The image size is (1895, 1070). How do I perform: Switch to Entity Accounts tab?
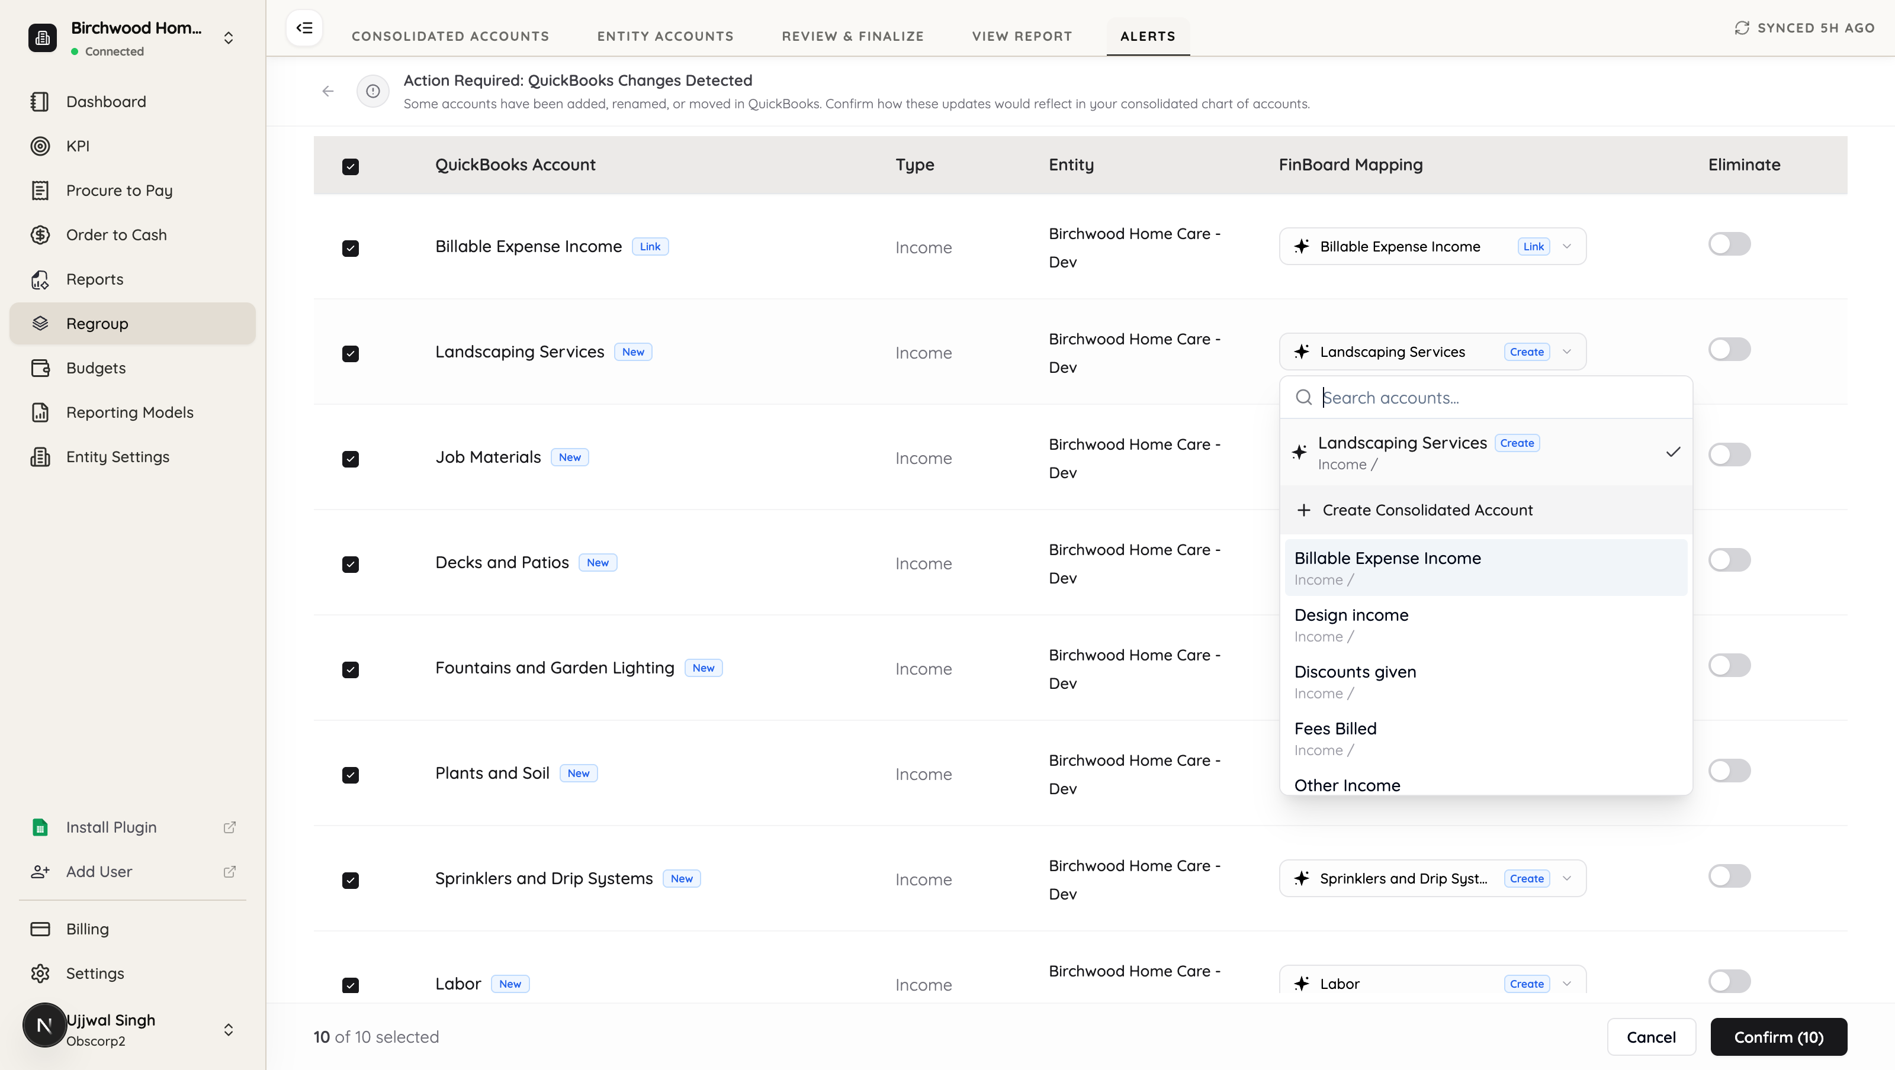(x=665, y=36)
